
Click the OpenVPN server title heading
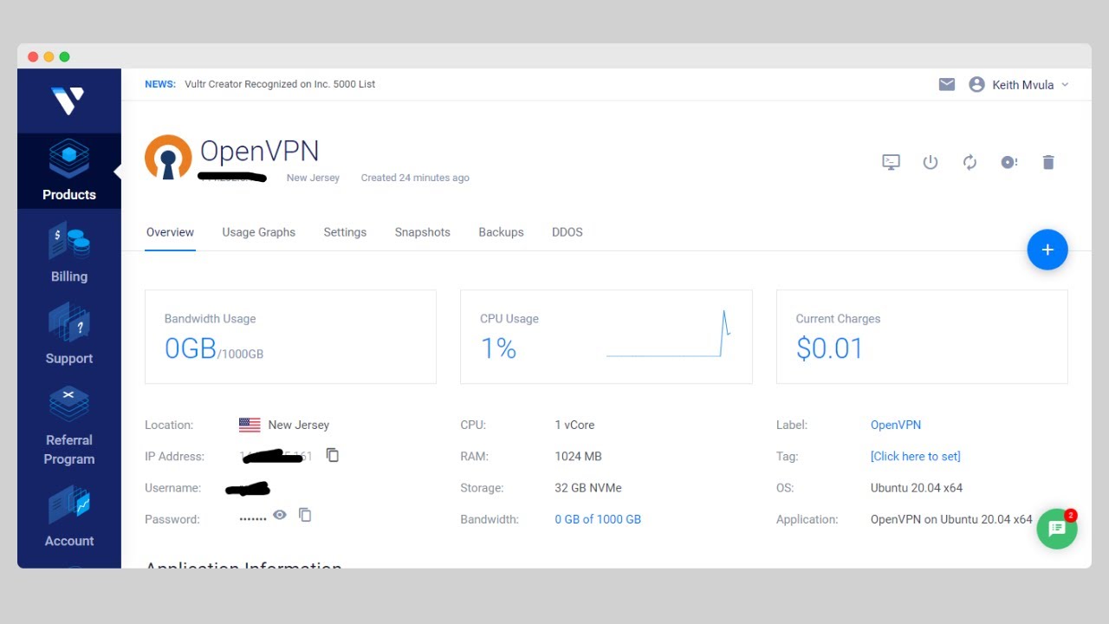coord(260,152)
